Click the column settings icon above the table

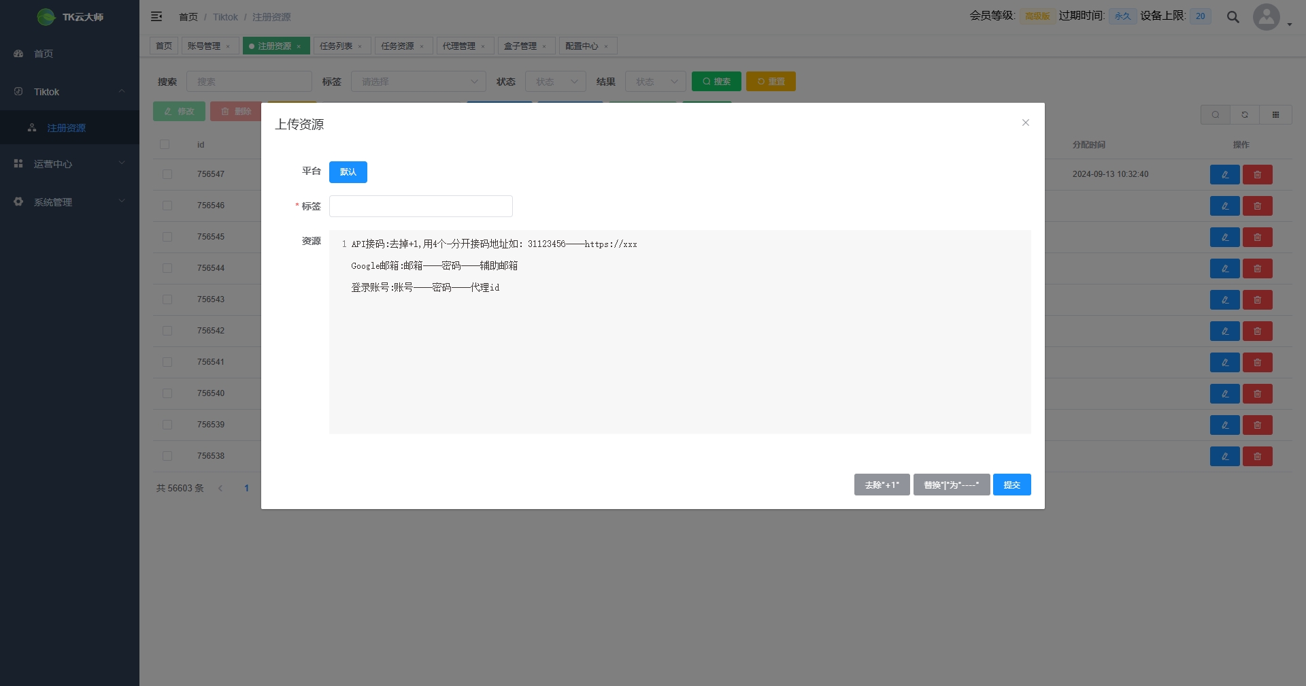[x=1276, y=114]
